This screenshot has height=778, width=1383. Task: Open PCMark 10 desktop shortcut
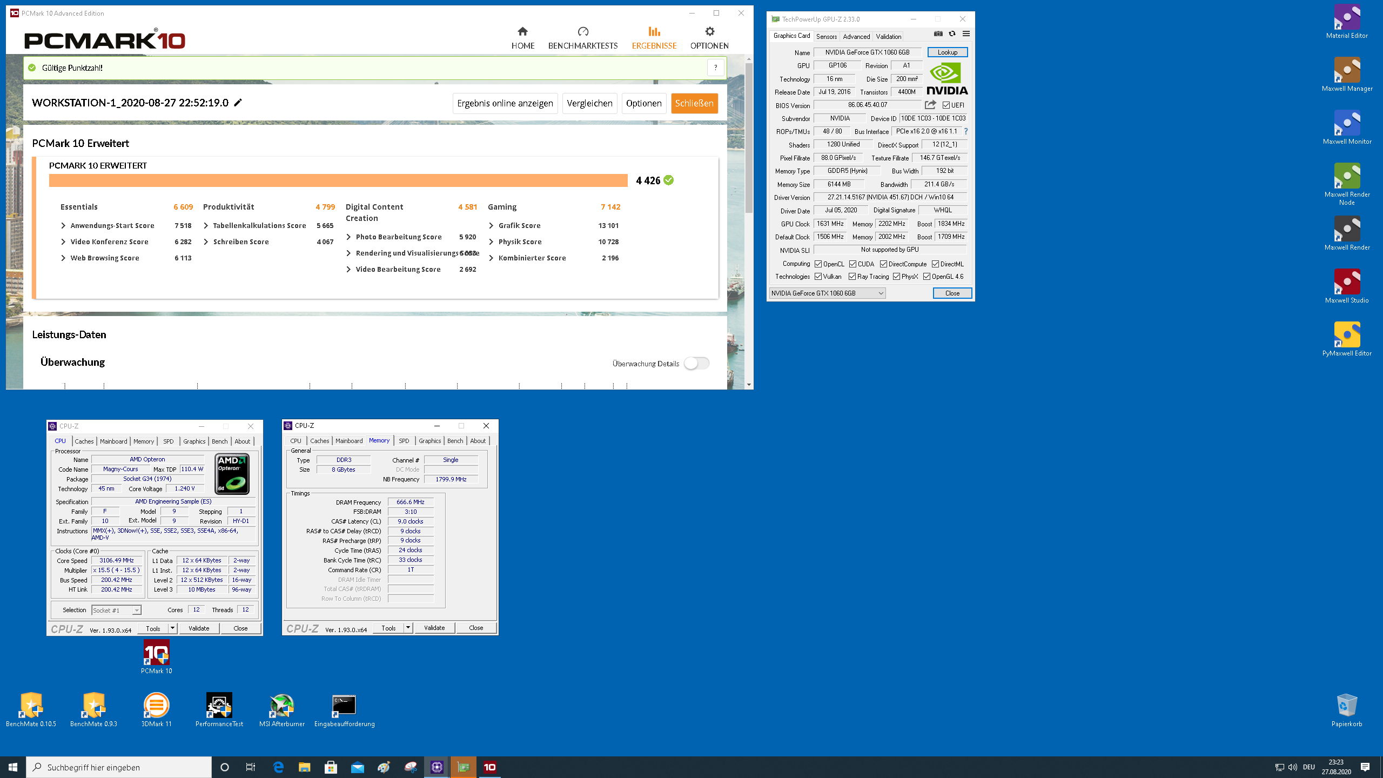[x=157, y=658]
